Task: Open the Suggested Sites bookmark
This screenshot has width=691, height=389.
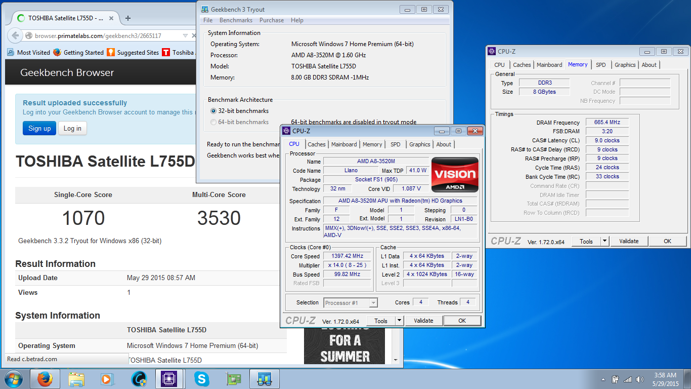Action: point(133,52)
